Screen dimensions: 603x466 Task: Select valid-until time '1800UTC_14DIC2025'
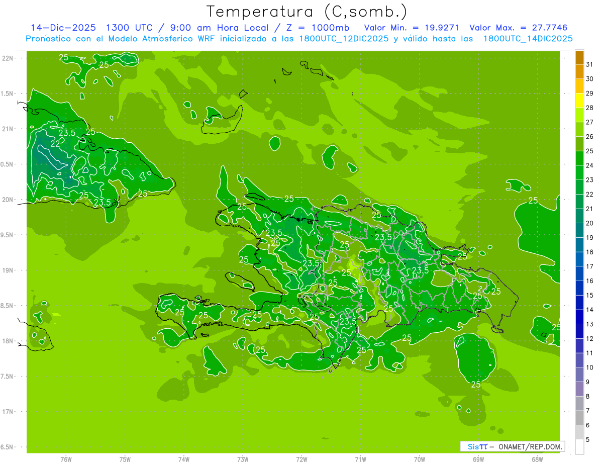tap(528, 39)
